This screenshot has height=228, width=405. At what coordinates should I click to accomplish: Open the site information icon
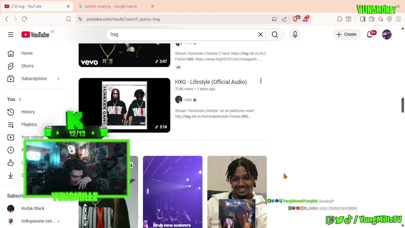coord(80,19)
